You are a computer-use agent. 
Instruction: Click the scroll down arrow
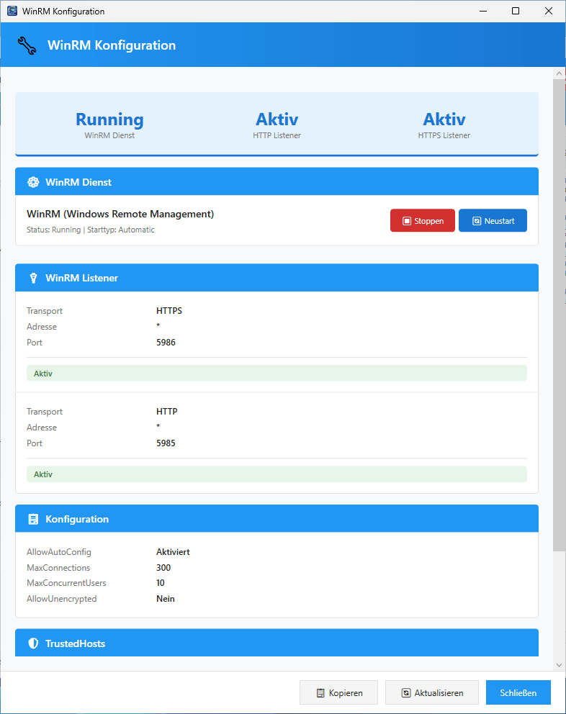(x=560, y=665)
